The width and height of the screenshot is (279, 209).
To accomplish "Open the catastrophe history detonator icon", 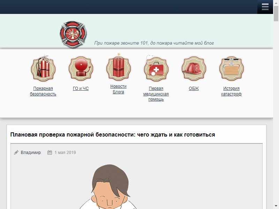I will (231, 68).
